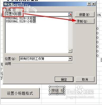The image size is (102, 105).
Task: Confirm with the 确定 button
Action: (x=64, y=79)
